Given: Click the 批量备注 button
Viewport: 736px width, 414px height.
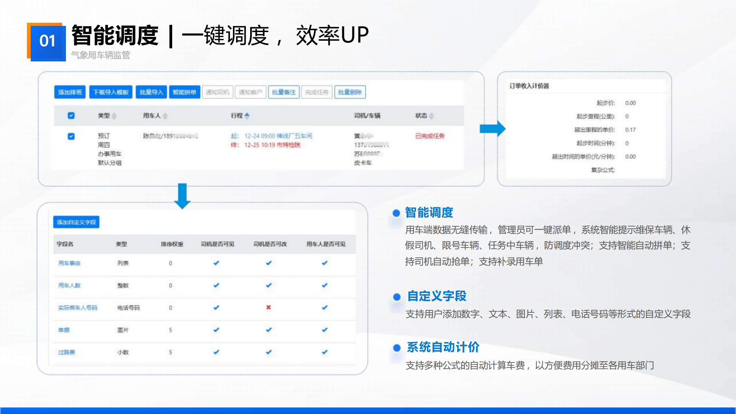Looking at the screenshot, I should (x=284, y=92).
